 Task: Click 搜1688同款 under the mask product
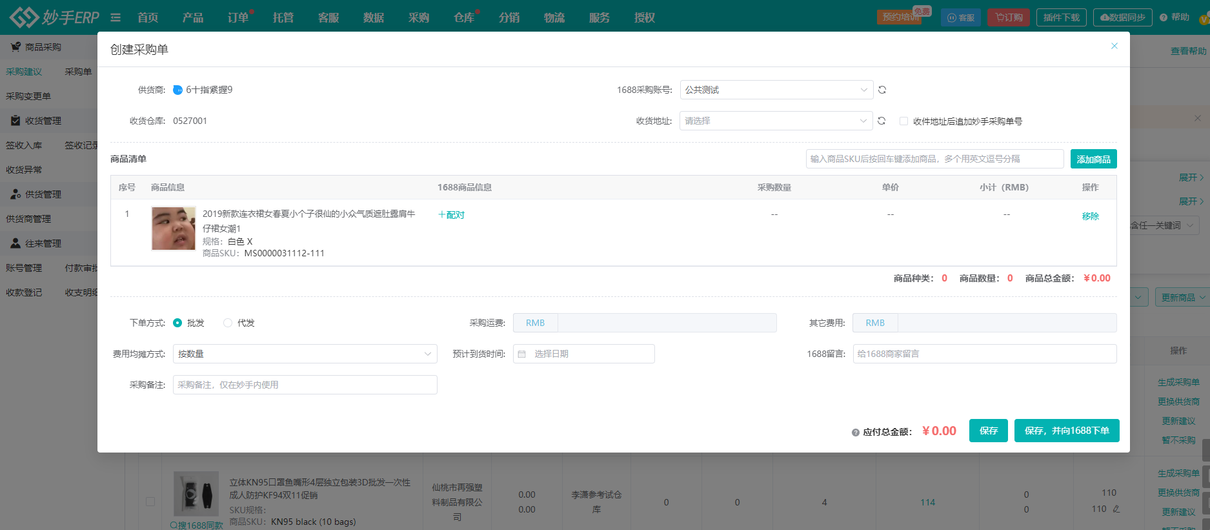coord(196,525)
